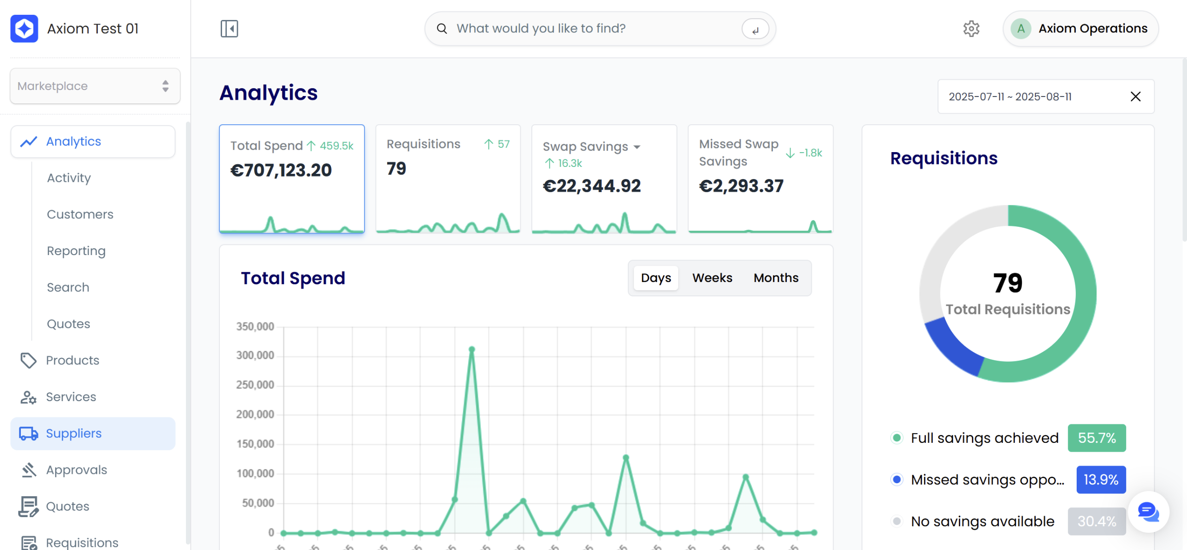This screenshot has width=1187, height=550.
Task: Open Services people-gear icon
Action: click(x=28, y=397)
